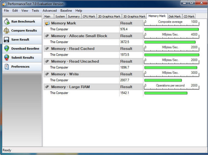Viewport: 208px width, 155px height.
Task: Click the Download Baseline button label
Action: coord(25,49)
